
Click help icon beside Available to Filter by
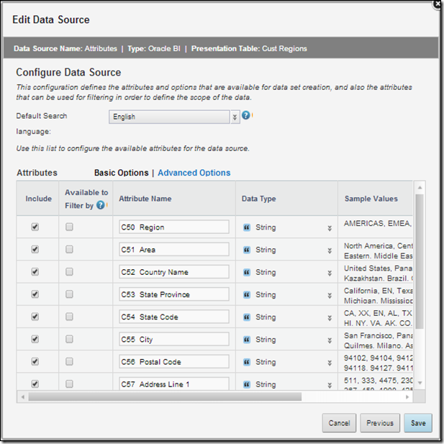(101, 205)
